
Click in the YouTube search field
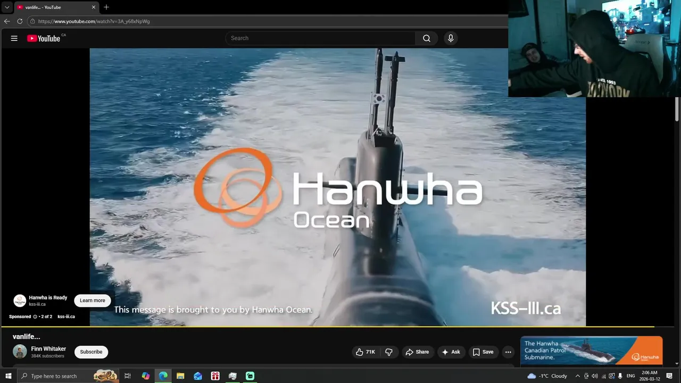click(x=320, y=38)
